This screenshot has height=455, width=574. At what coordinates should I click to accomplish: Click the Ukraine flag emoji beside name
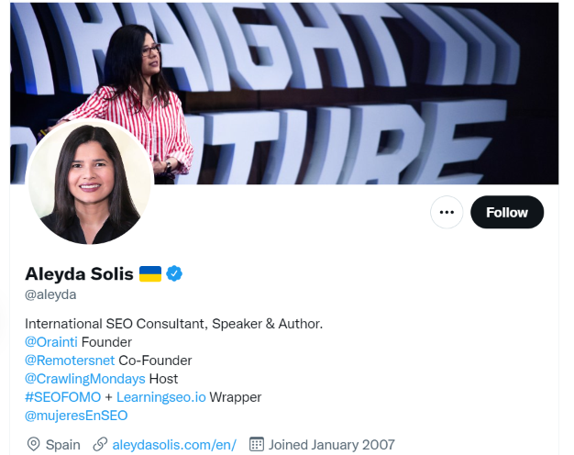point(150,273)
